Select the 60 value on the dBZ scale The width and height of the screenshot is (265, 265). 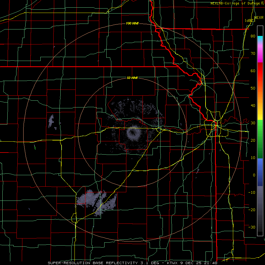253,71
